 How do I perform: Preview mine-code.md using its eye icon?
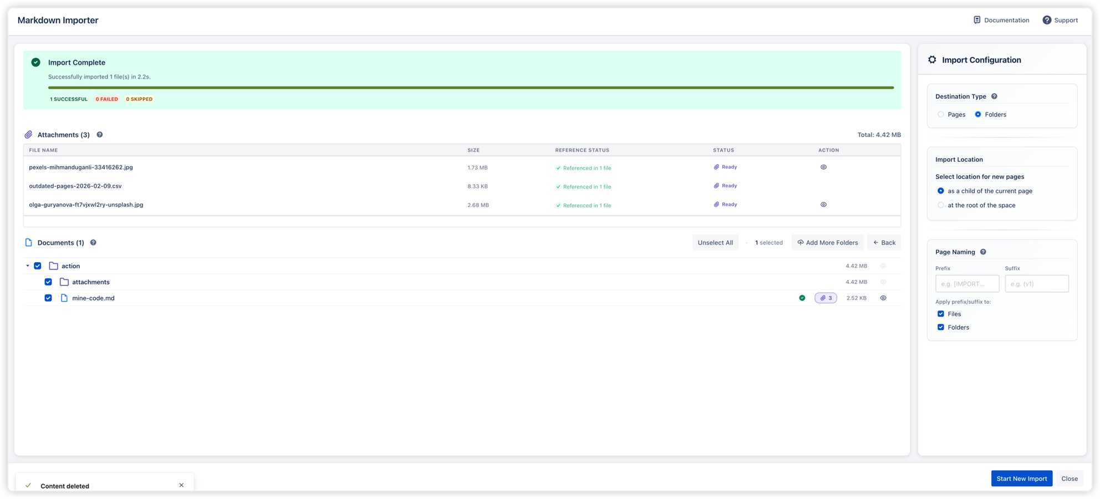pyautogui.click(x=883, y=298)
